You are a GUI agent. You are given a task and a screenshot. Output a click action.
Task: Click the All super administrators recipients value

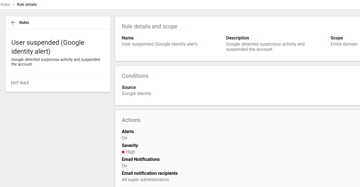pyautogui.click(x=145, y=179)
